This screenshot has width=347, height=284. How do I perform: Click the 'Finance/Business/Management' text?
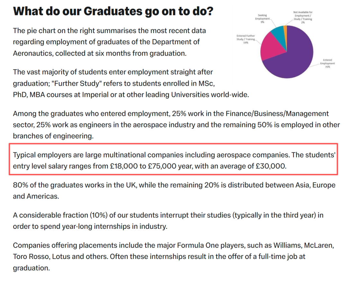coord(277,114)
